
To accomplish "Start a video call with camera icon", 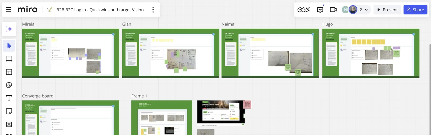I will pyautogui.click(x=333, y=10).
